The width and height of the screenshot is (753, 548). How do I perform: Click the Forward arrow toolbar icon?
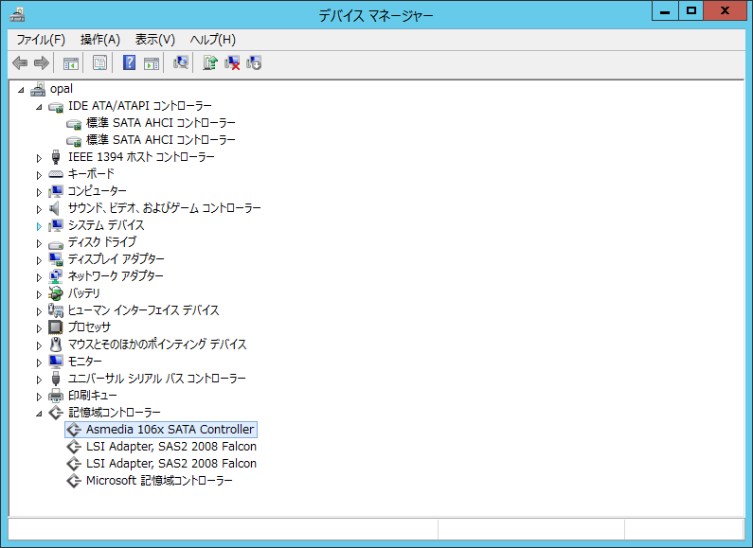click(x=42, y=62)
